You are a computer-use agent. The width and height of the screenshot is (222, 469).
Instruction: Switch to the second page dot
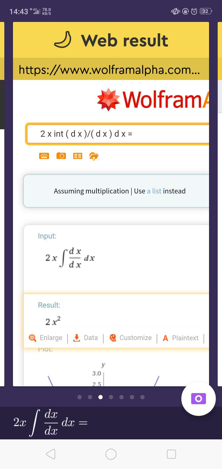(x=90, y=397)
